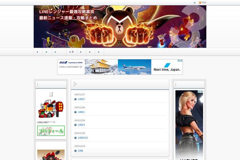Open the LINE3 post link
Viewport: 240px width, 160px height.
81,125
